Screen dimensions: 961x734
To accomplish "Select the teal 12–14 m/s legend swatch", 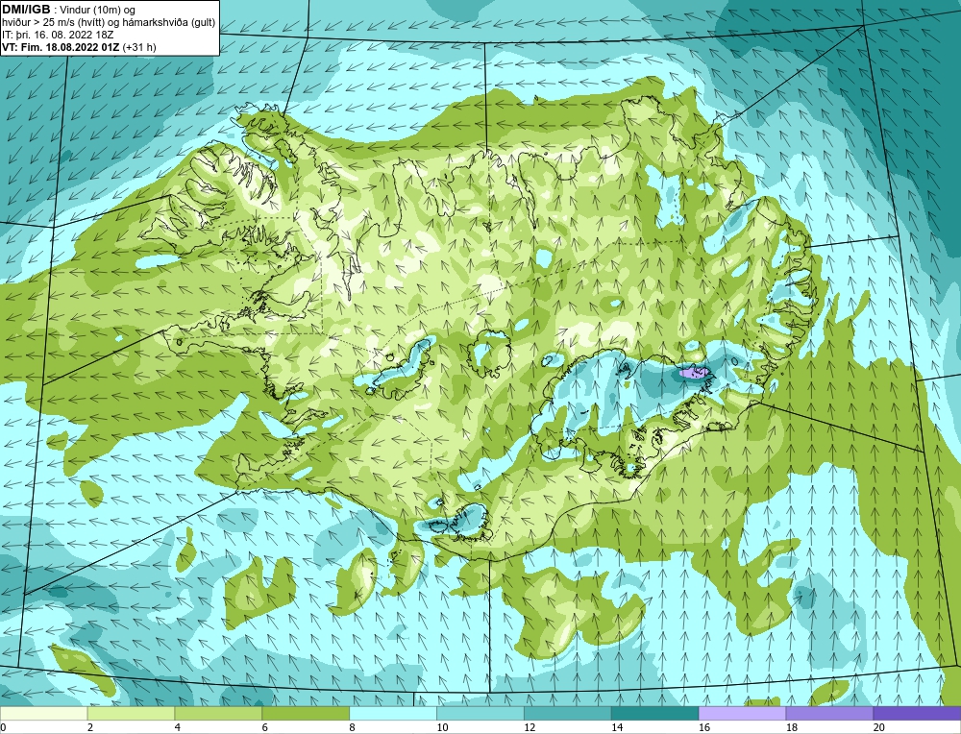I will pos(568,713).
